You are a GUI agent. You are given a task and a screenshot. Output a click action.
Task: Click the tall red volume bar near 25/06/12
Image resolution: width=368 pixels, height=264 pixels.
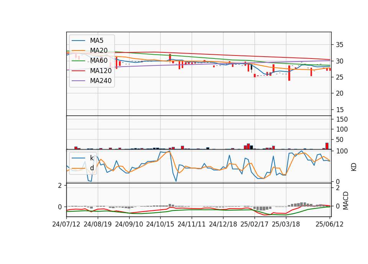pyautogui.click(x=327, y=146)
